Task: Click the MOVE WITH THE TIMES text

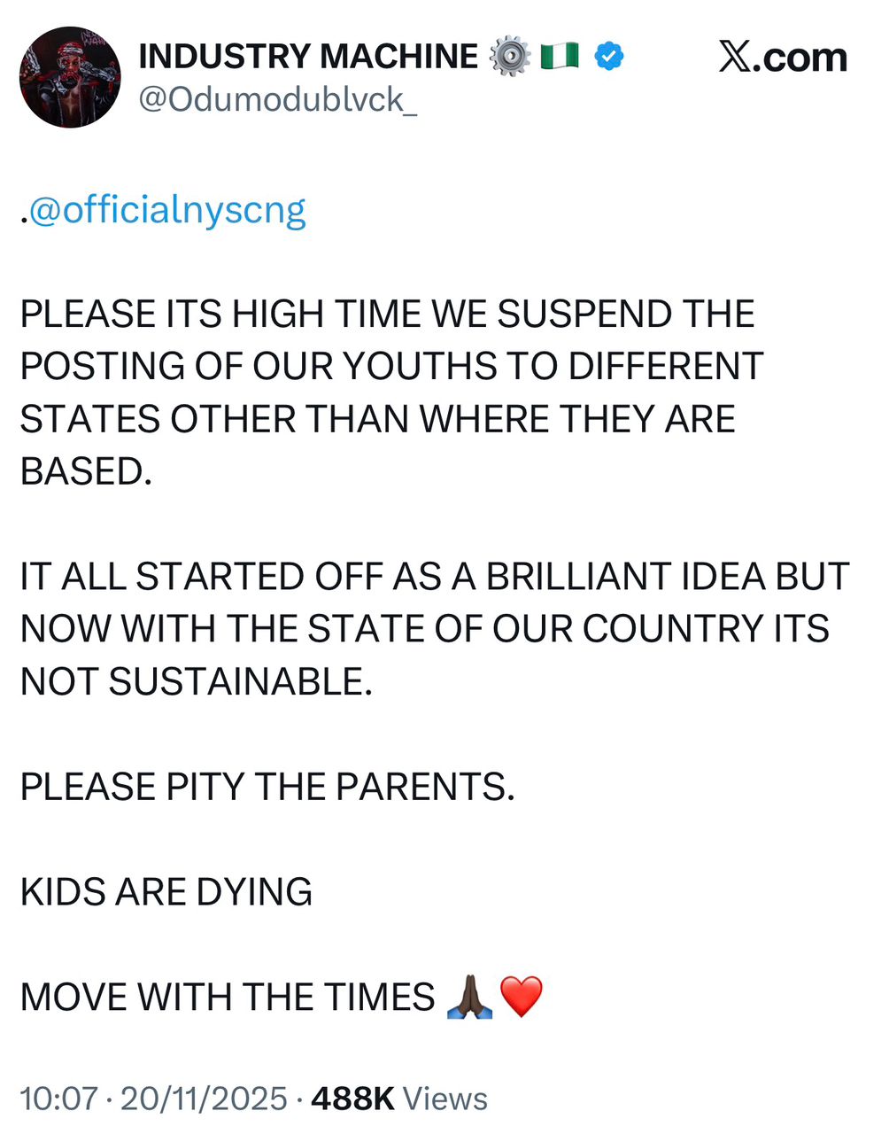Action: (228, 998)
